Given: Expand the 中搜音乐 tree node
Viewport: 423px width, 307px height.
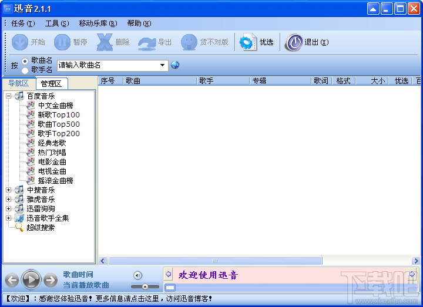Looking at the screenshot, I should [x=8, y=190].
